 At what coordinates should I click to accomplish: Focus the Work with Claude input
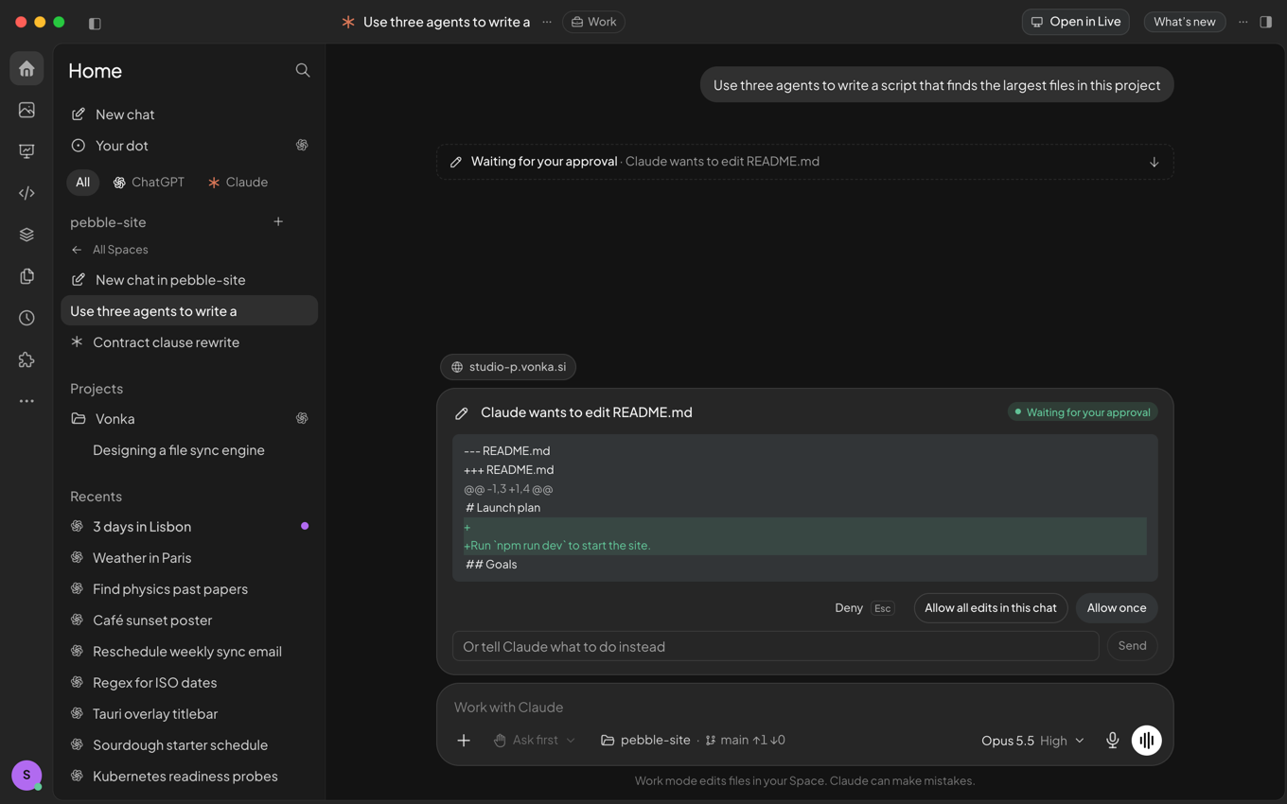click(x=804, y=708)
